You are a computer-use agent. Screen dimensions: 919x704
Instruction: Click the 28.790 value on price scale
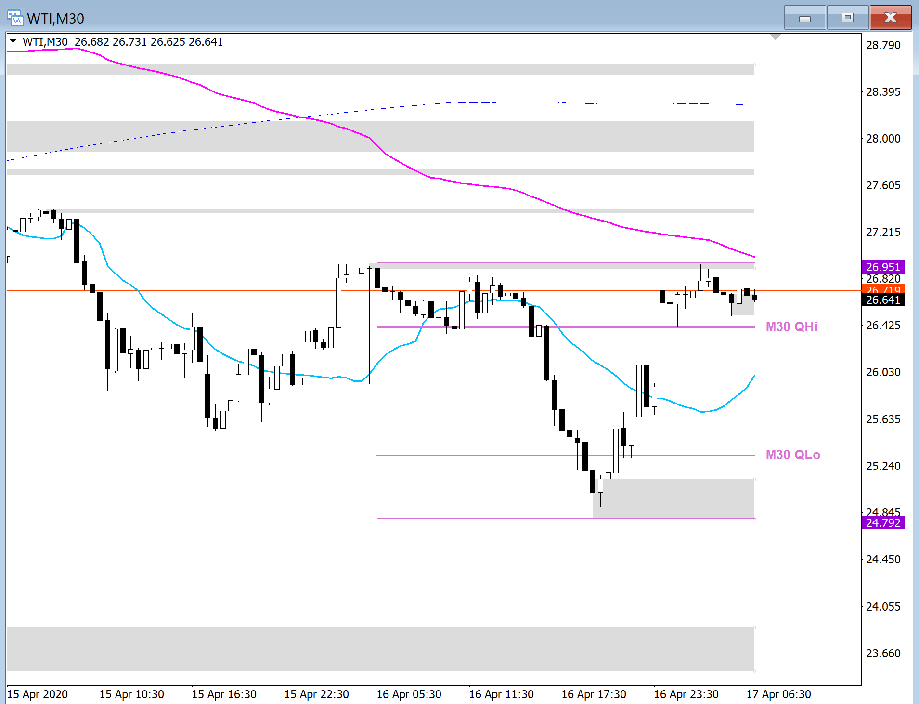pyautogui.click(x=882, y=45)
